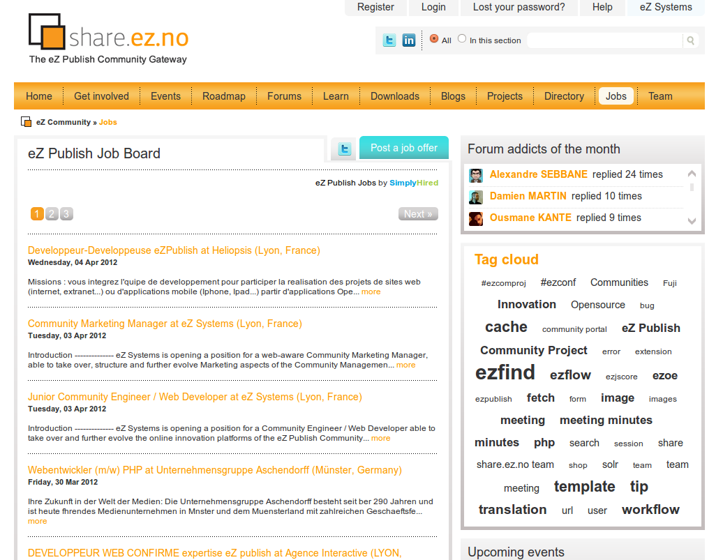Viewport: 723px width, 560px height.
Task: Select the In this section radio button
Action: [462, 39]
